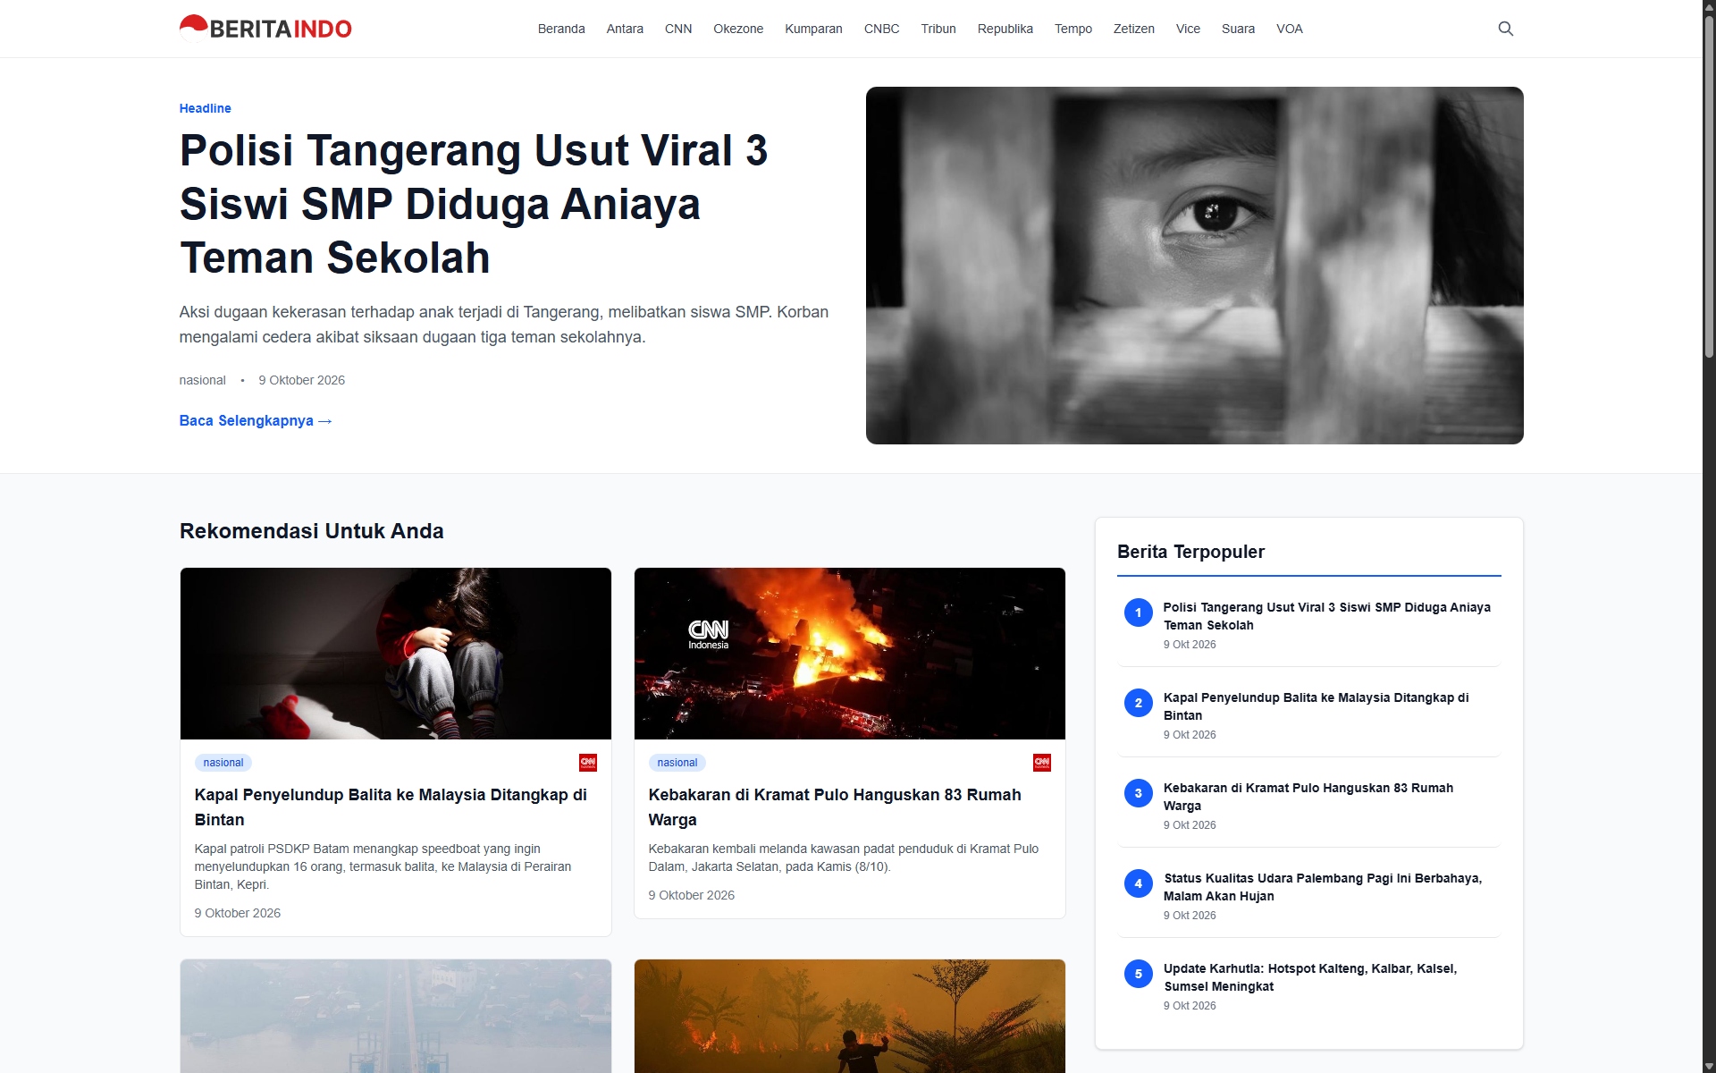Open Suara news source
The image size is (1716, 1073).
point(1238,29)
